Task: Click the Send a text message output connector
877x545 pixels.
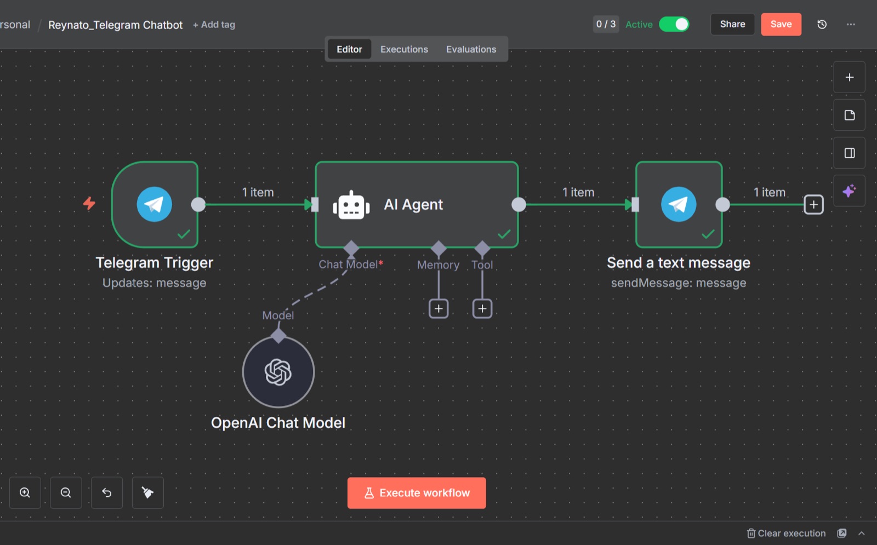Action: 723,205
